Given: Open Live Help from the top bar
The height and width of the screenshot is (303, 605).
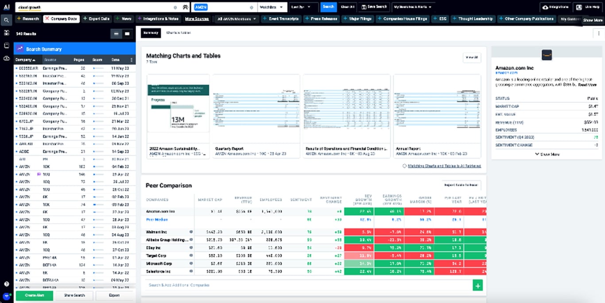Looking at the screenshot, I should [587, 7].
